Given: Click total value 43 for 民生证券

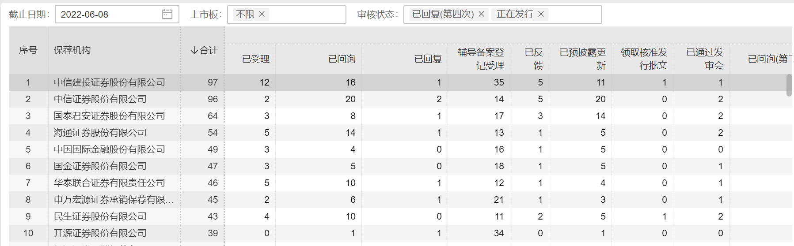Looking at the screenshot, I should point(213,216).
